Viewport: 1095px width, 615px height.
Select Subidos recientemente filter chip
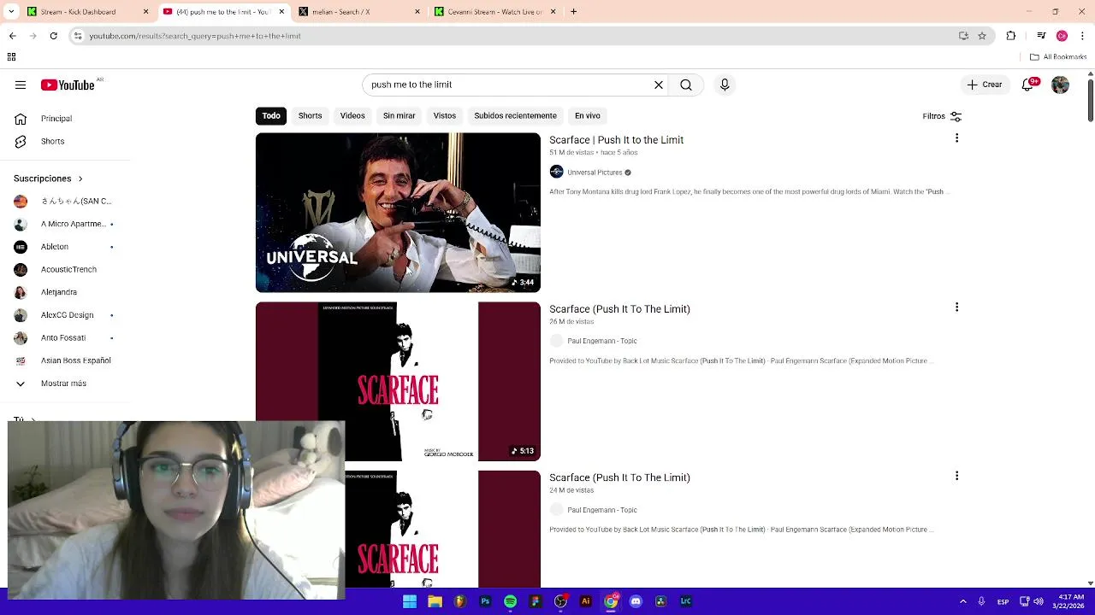515,115
